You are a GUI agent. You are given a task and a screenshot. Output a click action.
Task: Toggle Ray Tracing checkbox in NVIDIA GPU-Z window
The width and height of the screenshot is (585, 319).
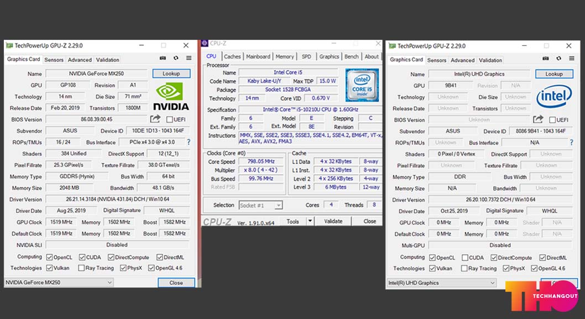point(81,268)
